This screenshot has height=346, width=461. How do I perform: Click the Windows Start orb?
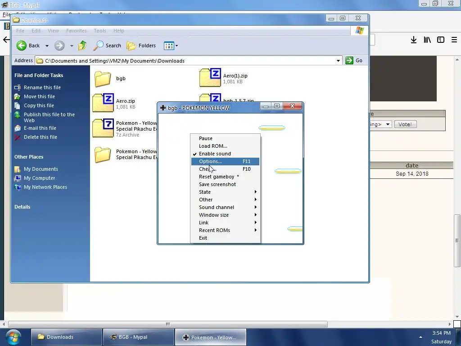click(13, 337)
